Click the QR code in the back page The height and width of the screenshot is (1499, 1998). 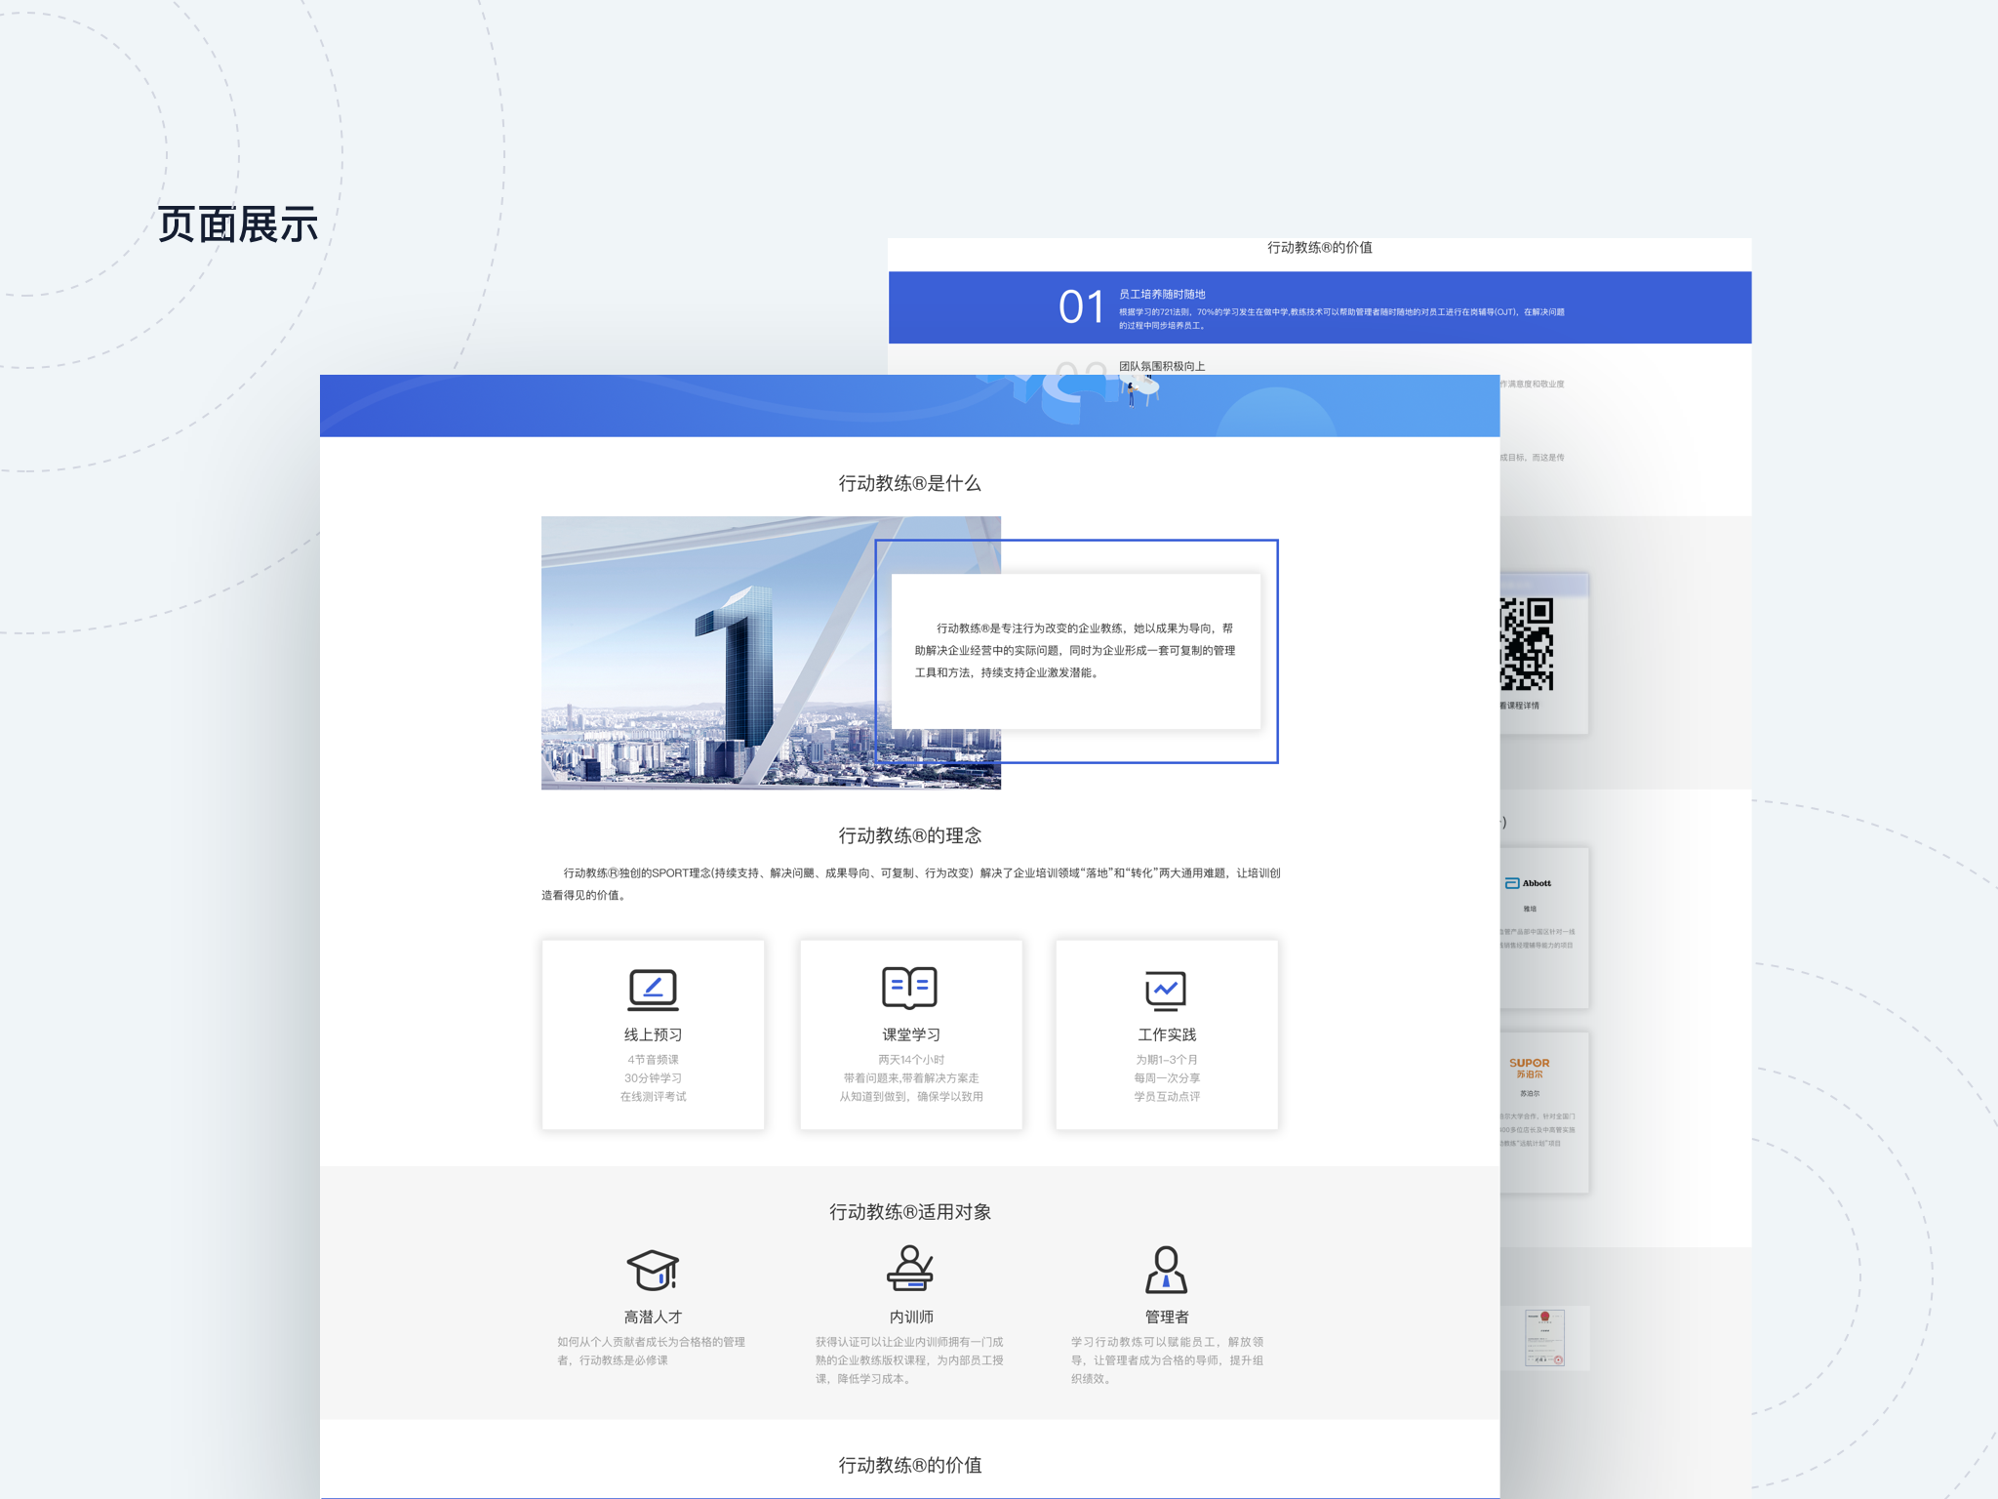pos(1527,645)
